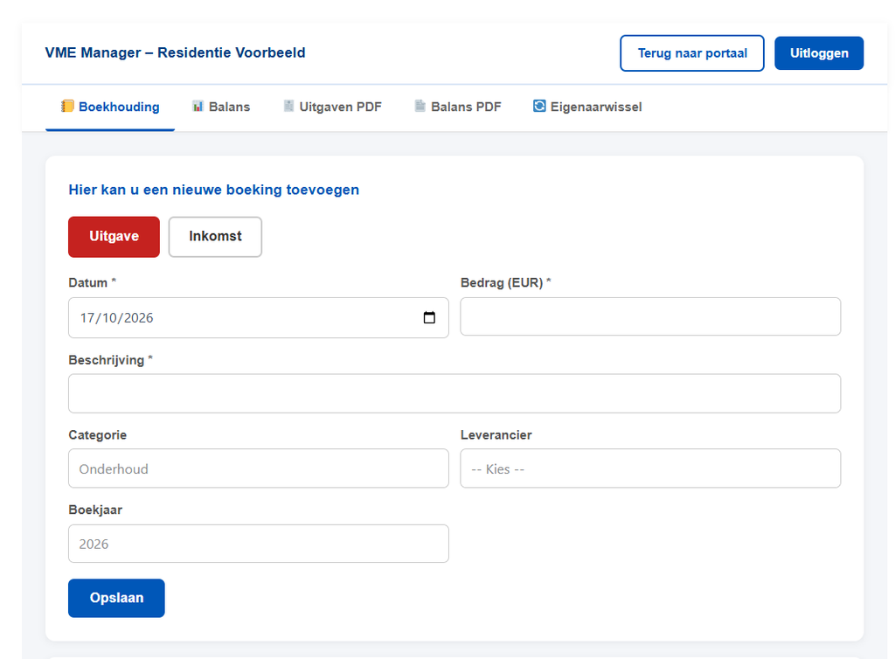Log out with the Uitloggen button
The height and width of the screenshot is (659, 895).
pos(819,53)
